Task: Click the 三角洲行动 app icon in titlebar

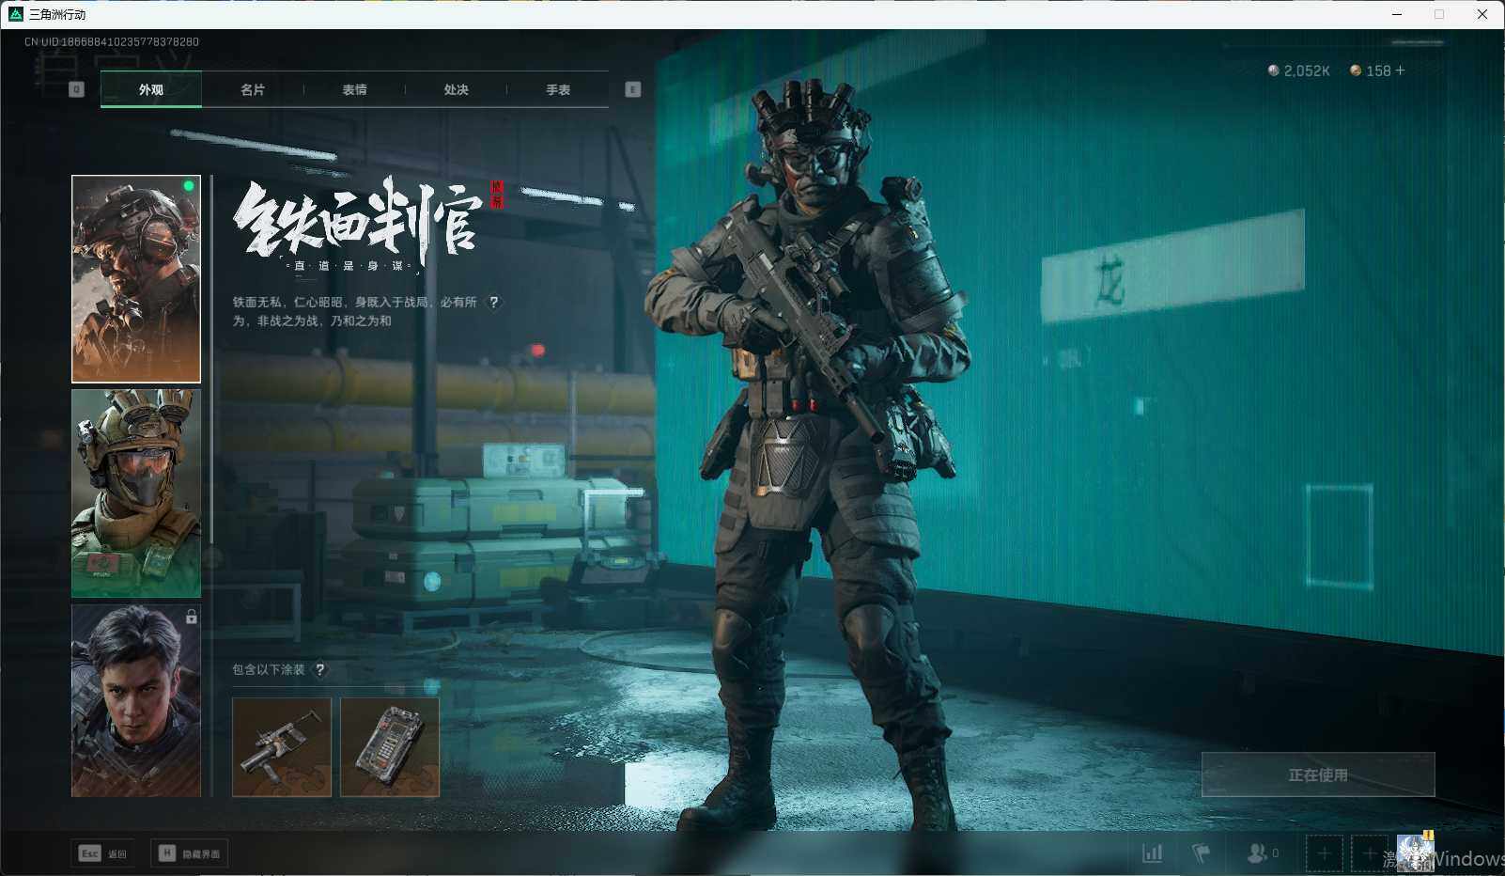Action: click(x=15, y=14)
